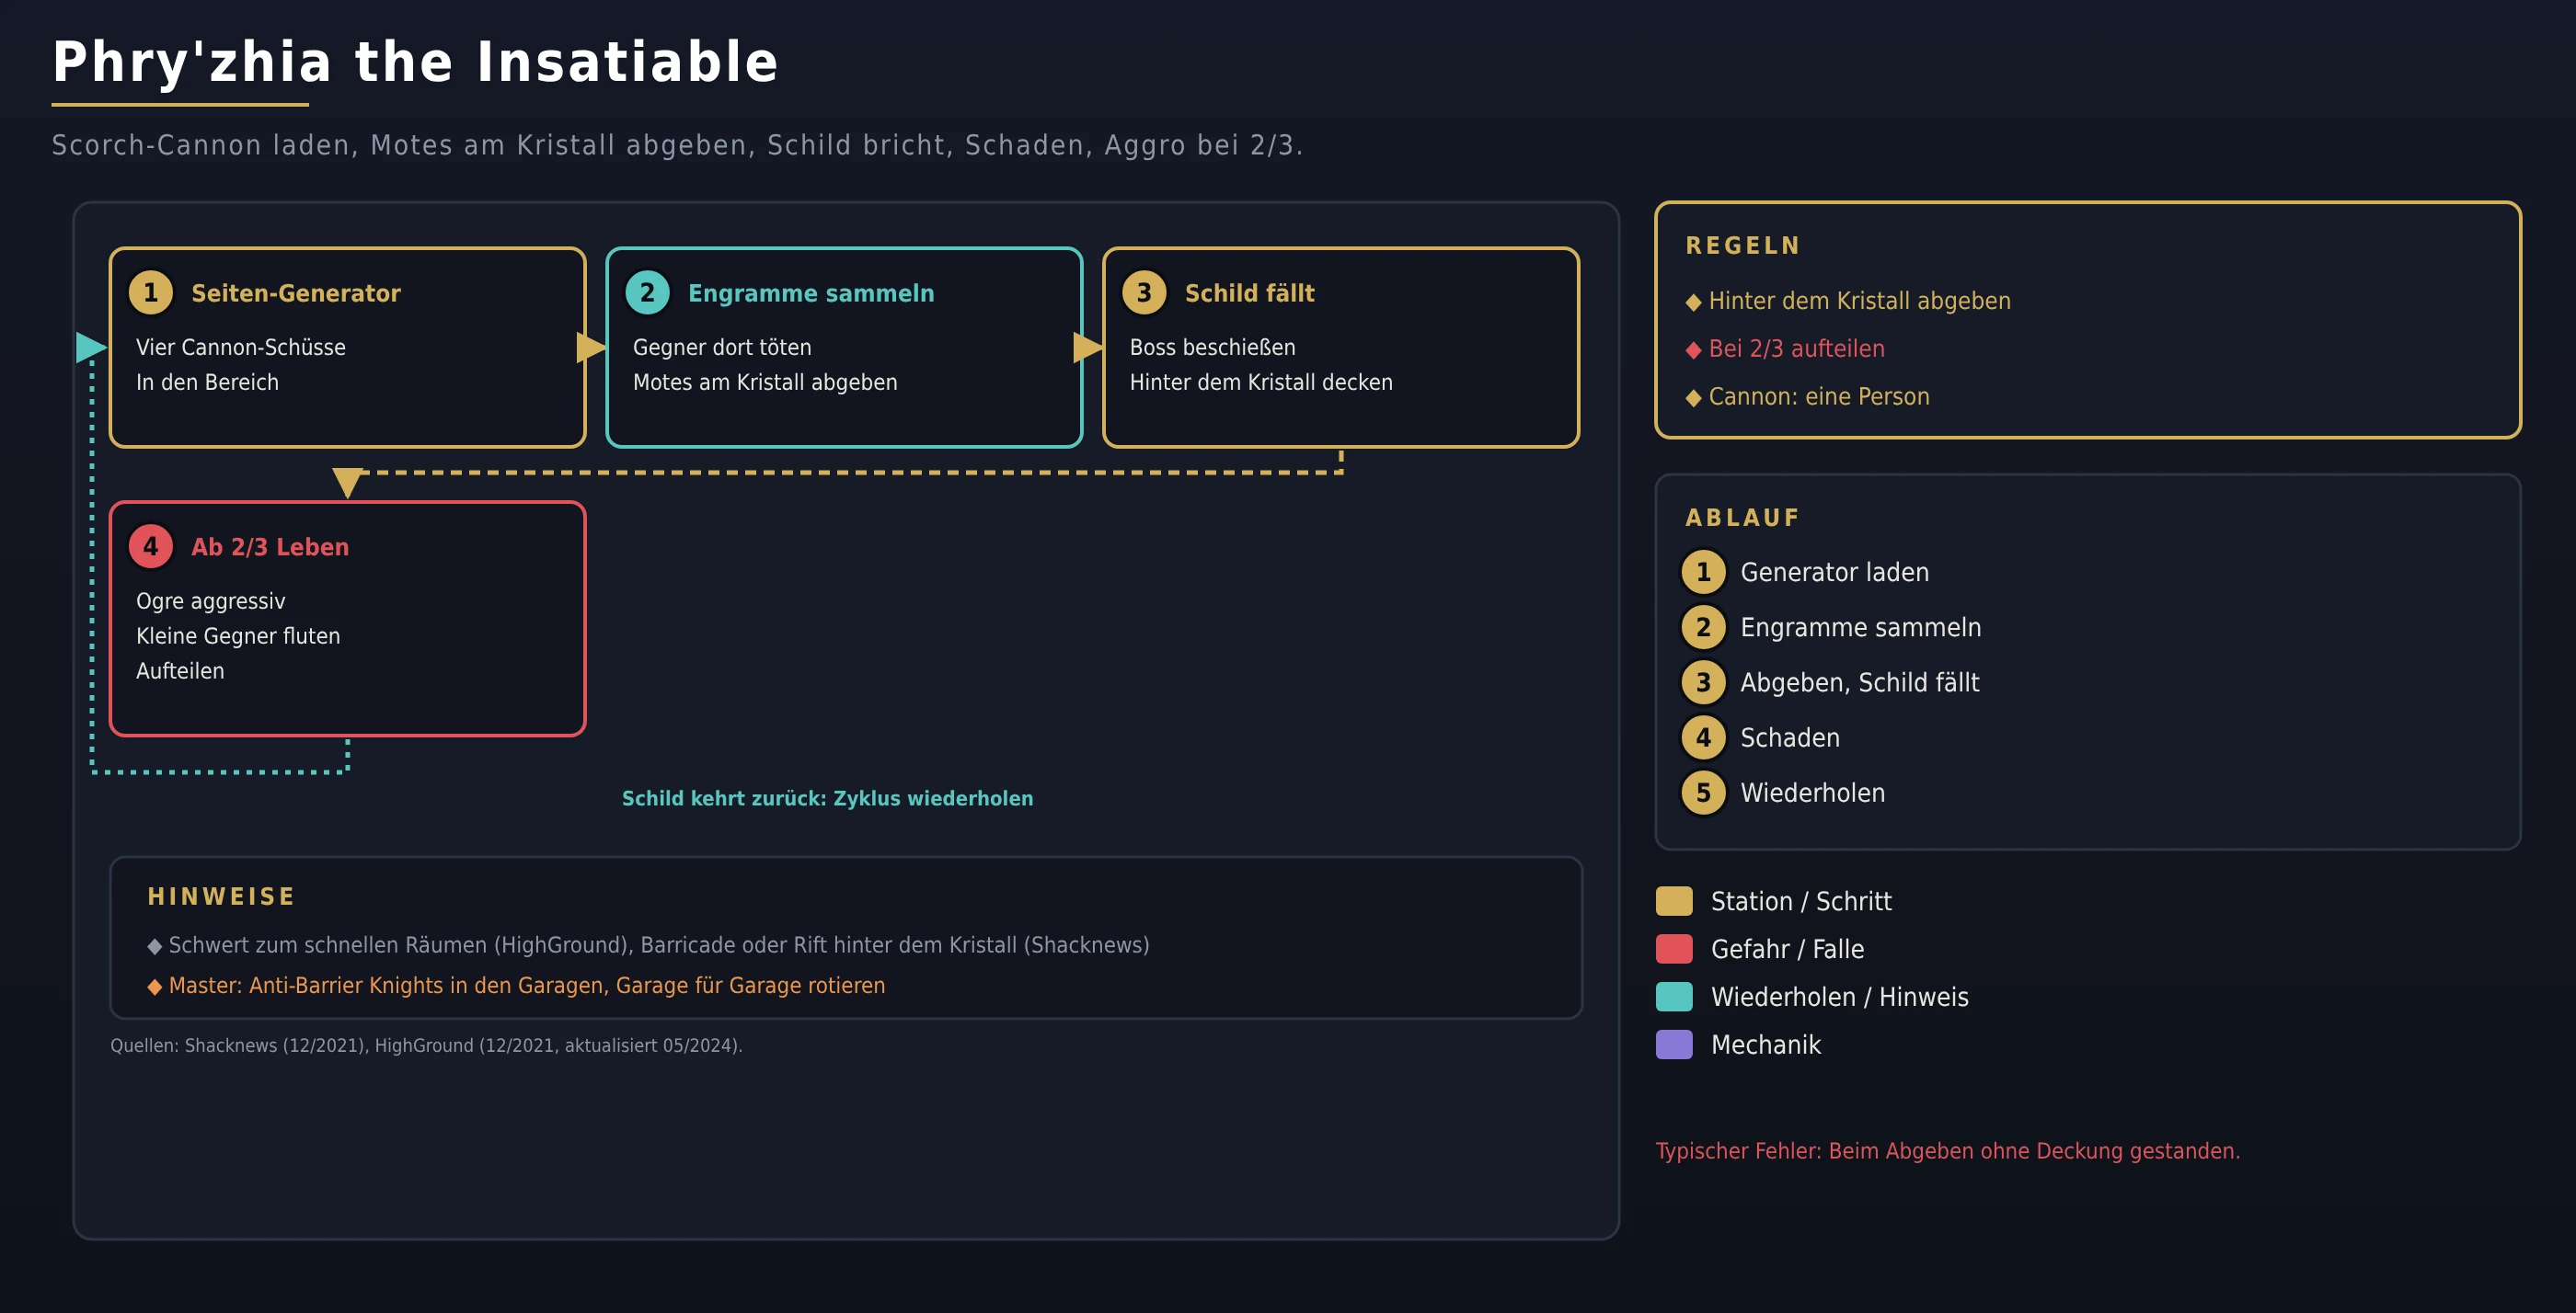Click the text Vier Cannon-Schüsse
The image size is (2576, 1313).
pos(241,347)
